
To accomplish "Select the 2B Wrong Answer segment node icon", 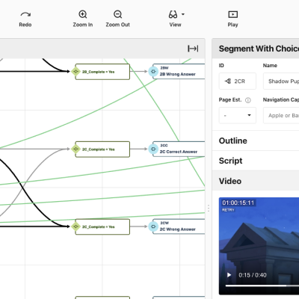I will click(153, 72).
